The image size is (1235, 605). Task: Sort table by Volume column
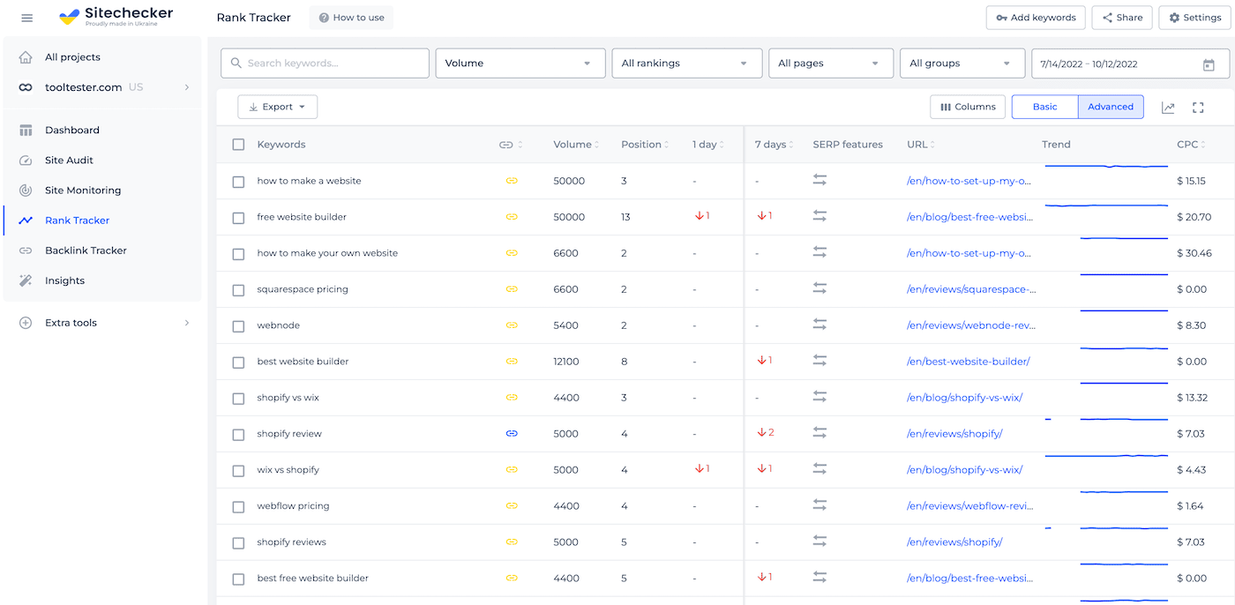tap(576, 145)
